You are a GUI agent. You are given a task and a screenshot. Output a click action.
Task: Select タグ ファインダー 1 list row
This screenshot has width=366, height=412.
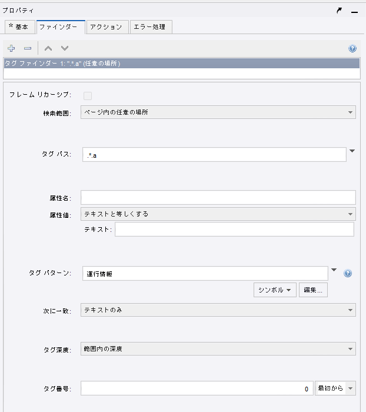coord(182,64)
